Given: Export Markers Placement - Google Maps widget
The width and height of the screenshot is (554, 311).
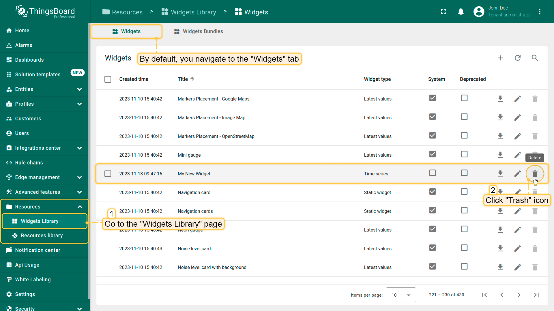Looking at the screenshot, I should (500, 99).
